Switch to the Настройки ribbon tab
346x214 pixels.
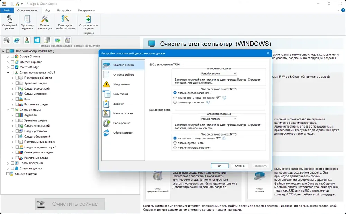[x=64, y=10]
